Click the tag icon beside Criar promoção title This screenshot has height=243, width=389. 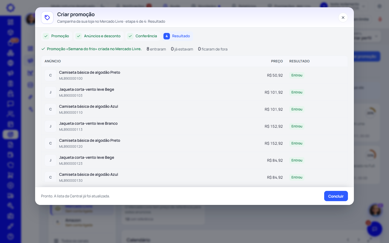[47, 18]
